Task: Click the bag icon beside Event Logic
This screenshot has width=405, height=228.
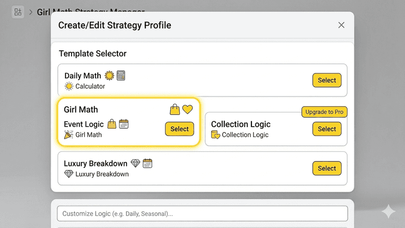Action: [x=112, y=124]
